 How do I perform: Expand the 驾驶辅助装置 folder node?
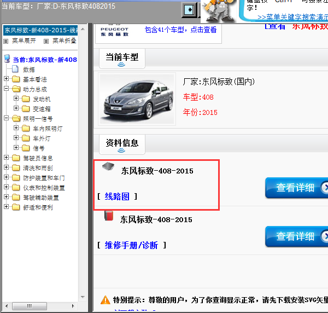click(6, 197)
